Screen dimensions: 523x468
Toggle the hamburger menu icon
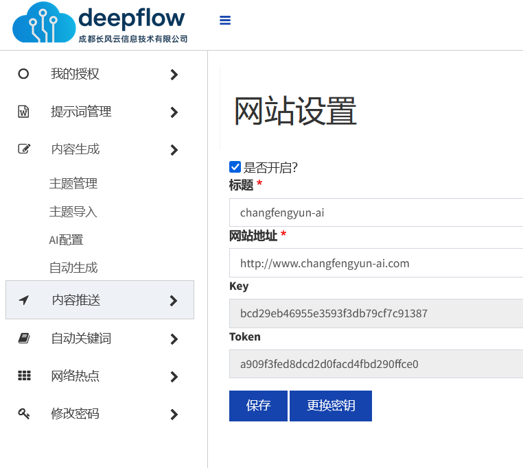pos(225,21)
